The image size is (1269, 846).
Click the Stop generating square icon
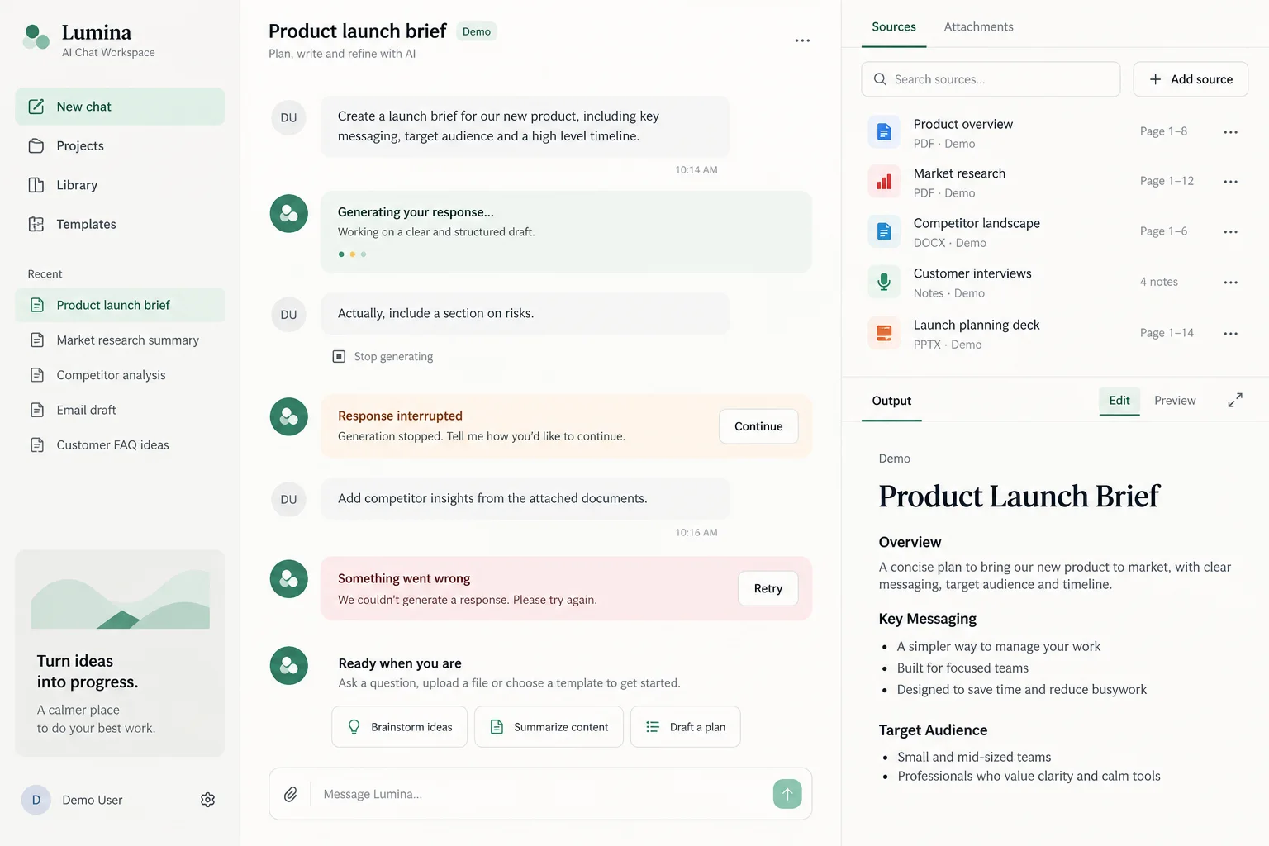click(339, 356)
